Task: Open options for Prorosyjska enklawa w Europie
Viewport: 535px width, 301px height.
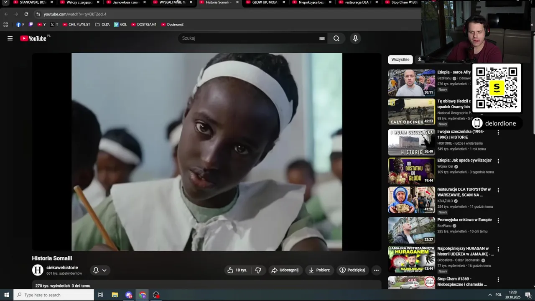Action: 498,220
